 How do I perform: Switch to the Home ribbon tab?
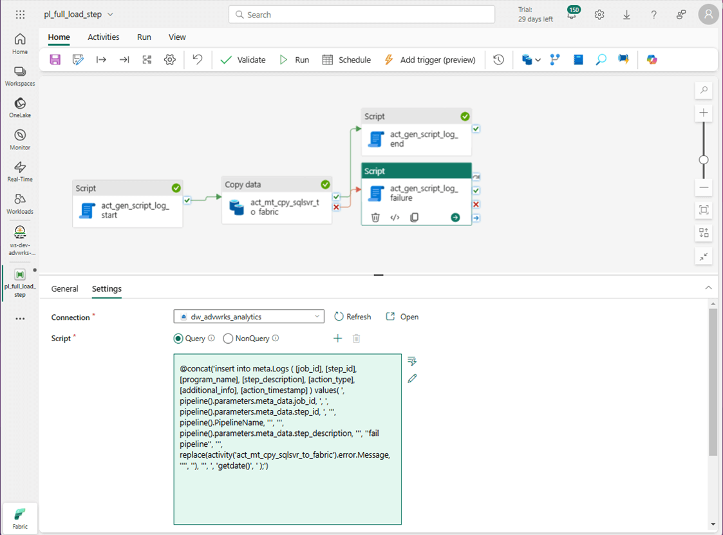click(59, 37)
